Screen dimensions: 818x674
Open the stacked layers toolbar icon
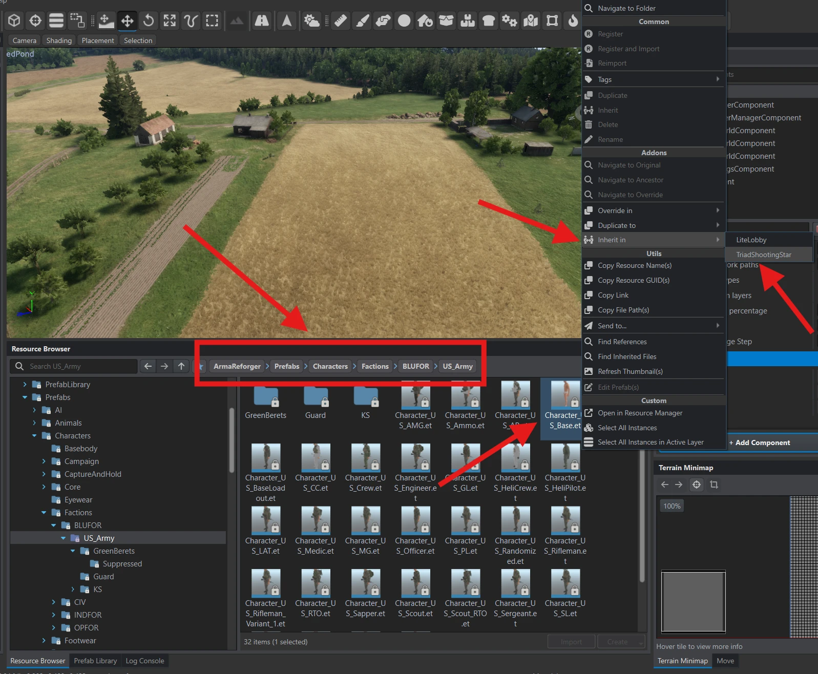tap(56, 20)
